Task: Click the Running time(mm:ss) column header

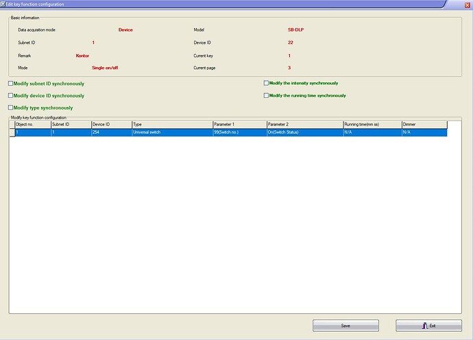Action: coord(372,124)
